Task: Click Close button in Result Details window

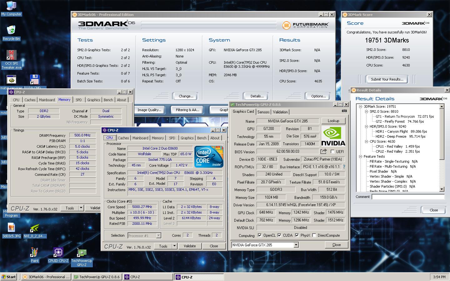Action: [433, 210]
